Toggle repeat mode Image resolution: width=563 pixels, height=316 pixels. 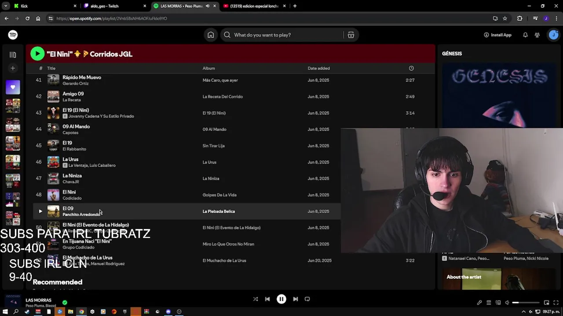tap(307, 299)
